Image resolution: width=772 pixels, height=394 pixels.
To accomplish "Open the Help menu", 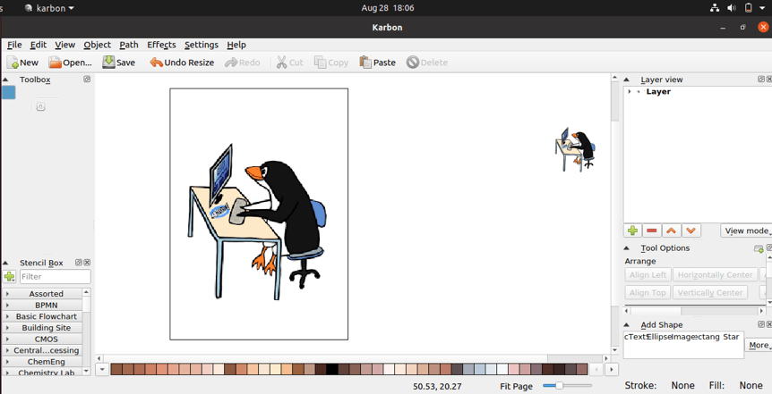I will (x=236, y=45).
